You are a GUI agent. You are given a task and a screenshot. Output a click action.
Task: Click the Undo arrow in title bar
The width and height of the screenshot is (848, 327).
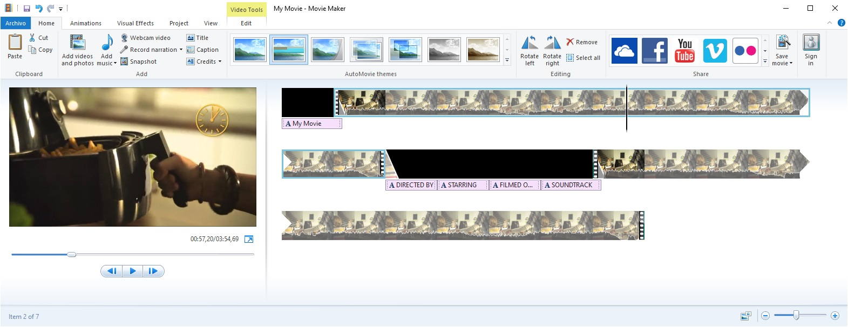coord(39,8)
